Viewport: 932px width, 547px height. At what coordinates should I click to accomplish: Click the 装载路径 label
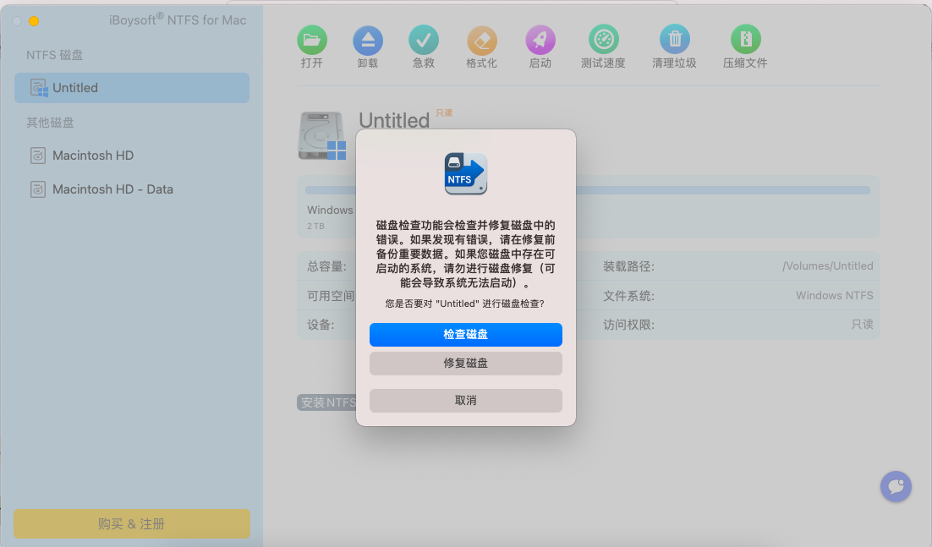[629, 266]
